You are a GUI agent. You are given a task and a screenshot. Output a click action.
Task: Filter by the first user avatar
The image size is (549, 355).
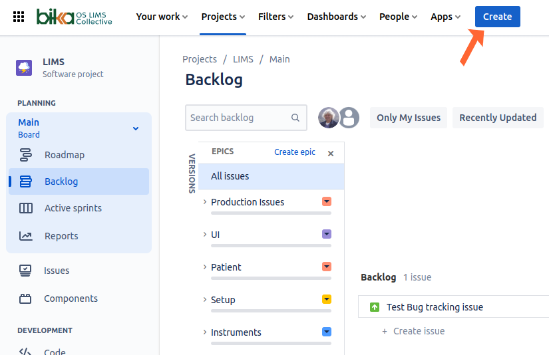click(329, 118)
